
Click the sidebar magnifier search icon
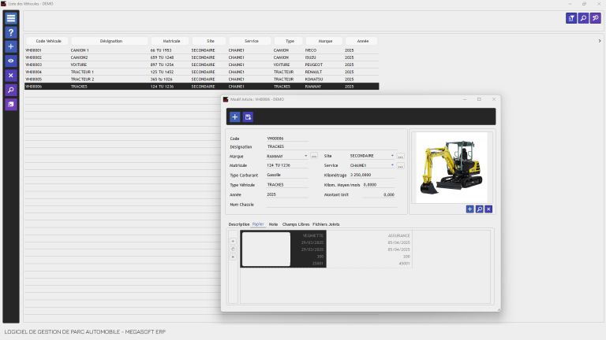[11, 90]
